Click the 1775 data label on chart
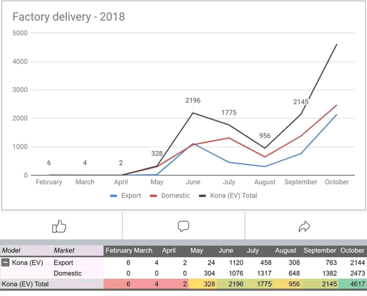Image resolution: width=367 pixels, height=296 pixels. pos(229,112)
